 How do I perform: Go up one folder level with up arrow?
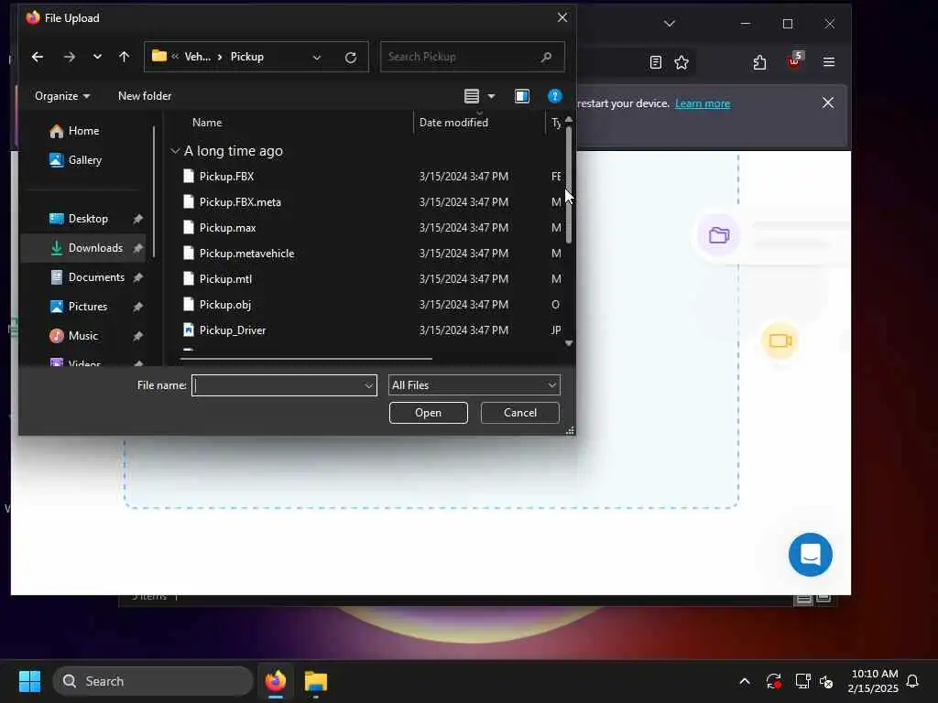coord(124,57)
